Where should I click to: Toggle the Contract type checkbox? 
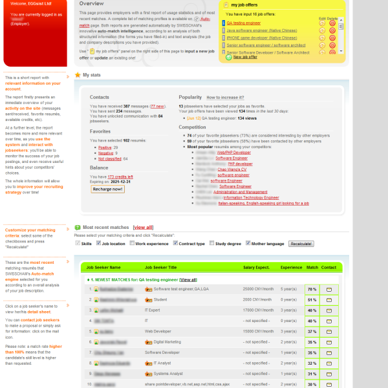(x=175, y=243)
